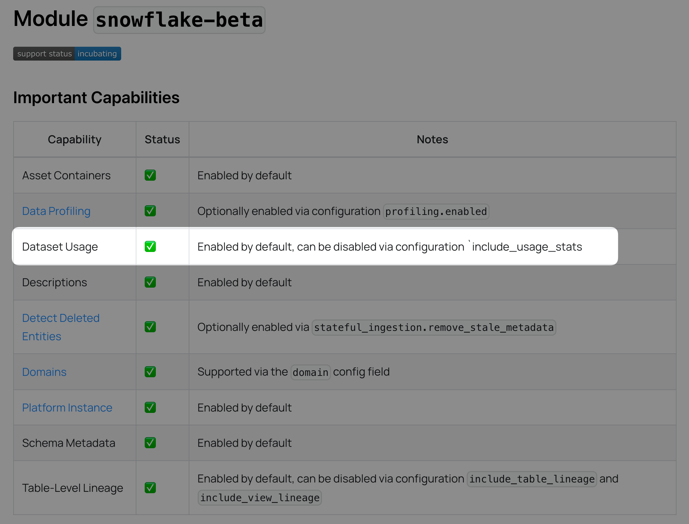689x524 pixels.
Task: Select the profiling.enabled code snippet
Action: click(x=436, y=211)
